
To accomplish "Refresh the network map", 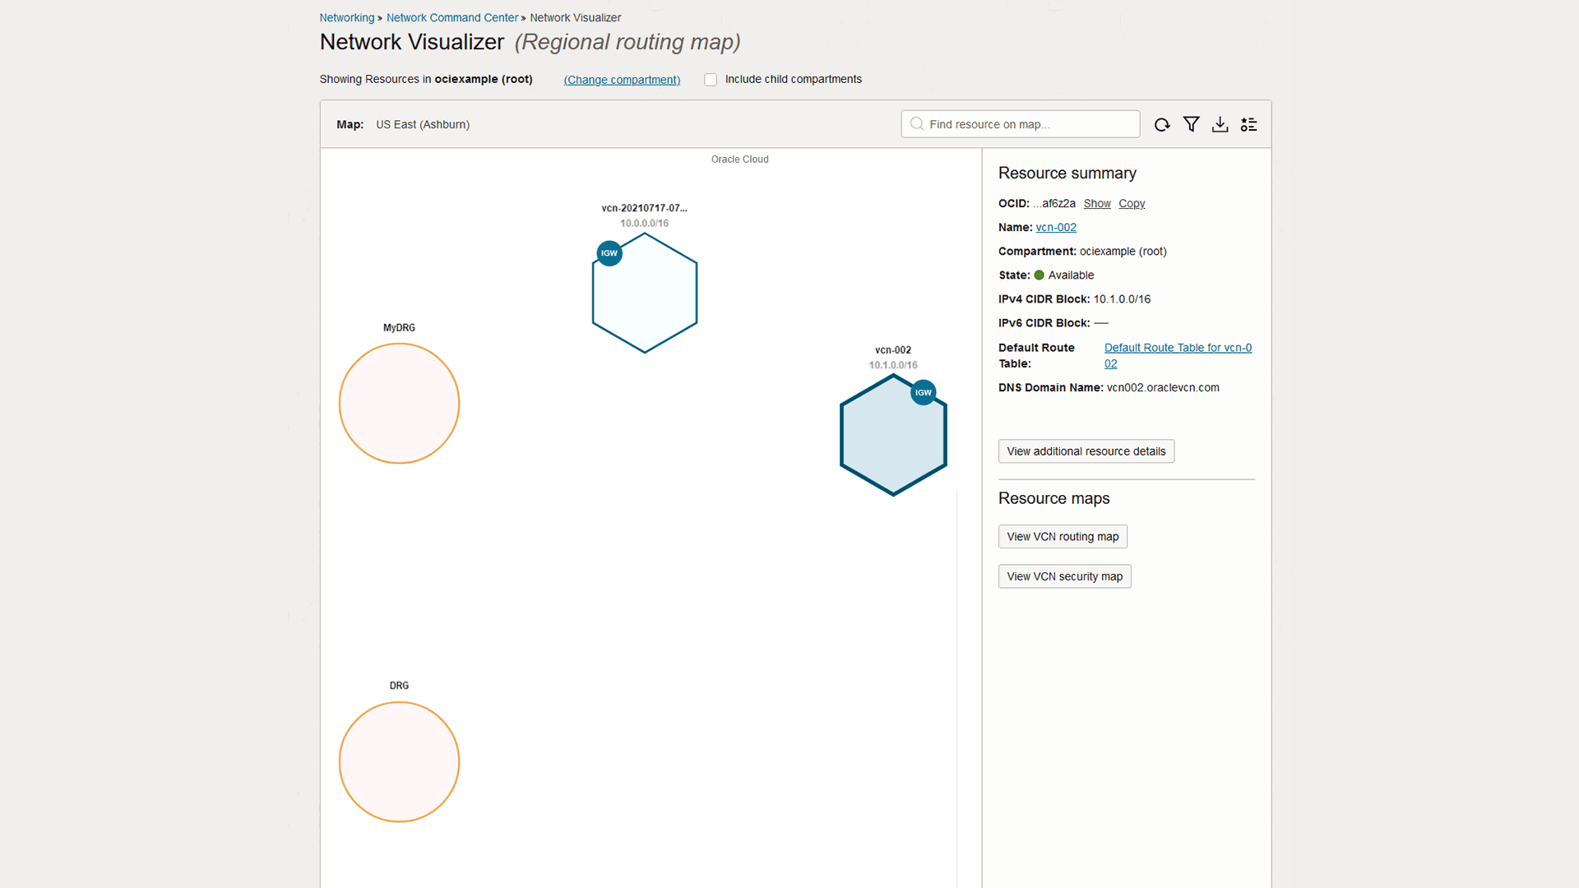I will pos(1162,124).
